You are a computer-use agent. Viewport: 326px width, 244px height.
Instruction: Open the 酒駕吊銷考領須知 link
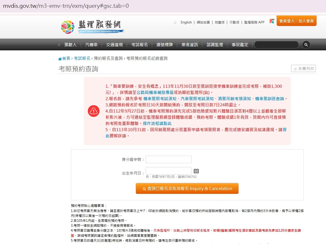click(x=234, y=99)
